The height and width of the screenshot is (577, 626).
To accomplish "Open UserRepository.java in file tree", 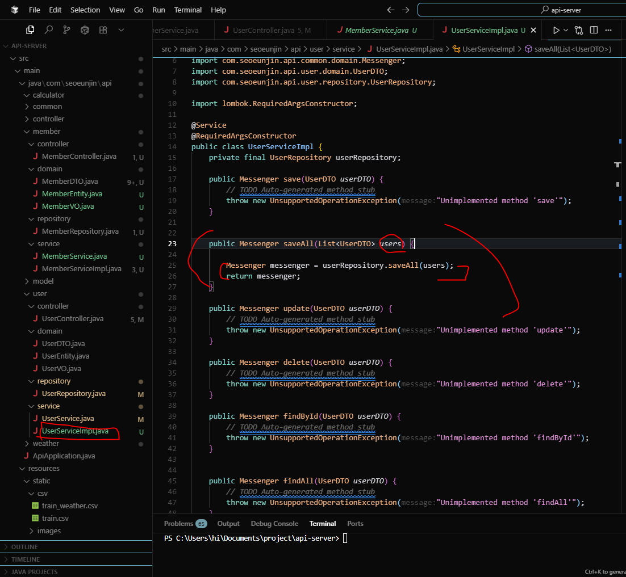I will click(73, 394).
